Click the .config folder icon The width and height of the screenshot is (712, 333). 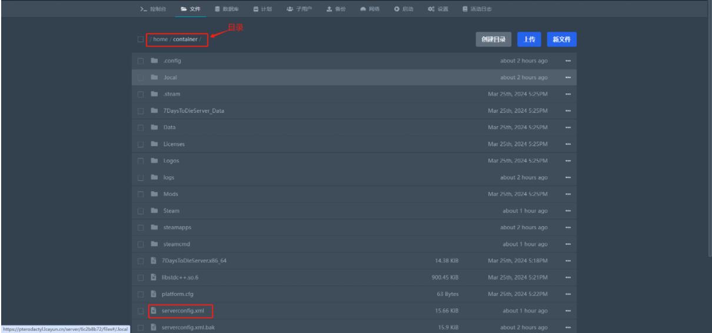(x=154, y=60)
